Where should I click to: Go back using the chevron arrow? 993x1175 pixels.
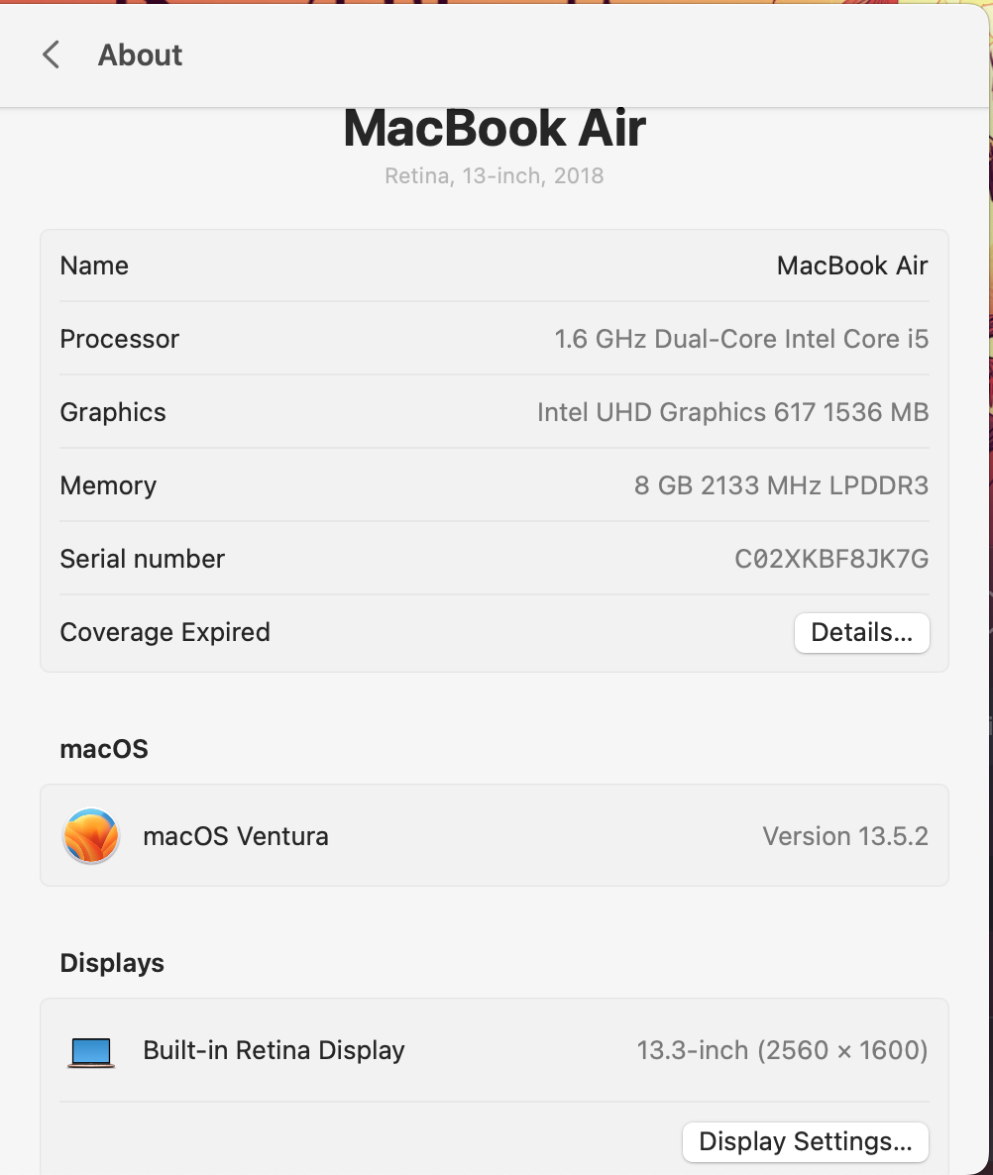[51, 54]
